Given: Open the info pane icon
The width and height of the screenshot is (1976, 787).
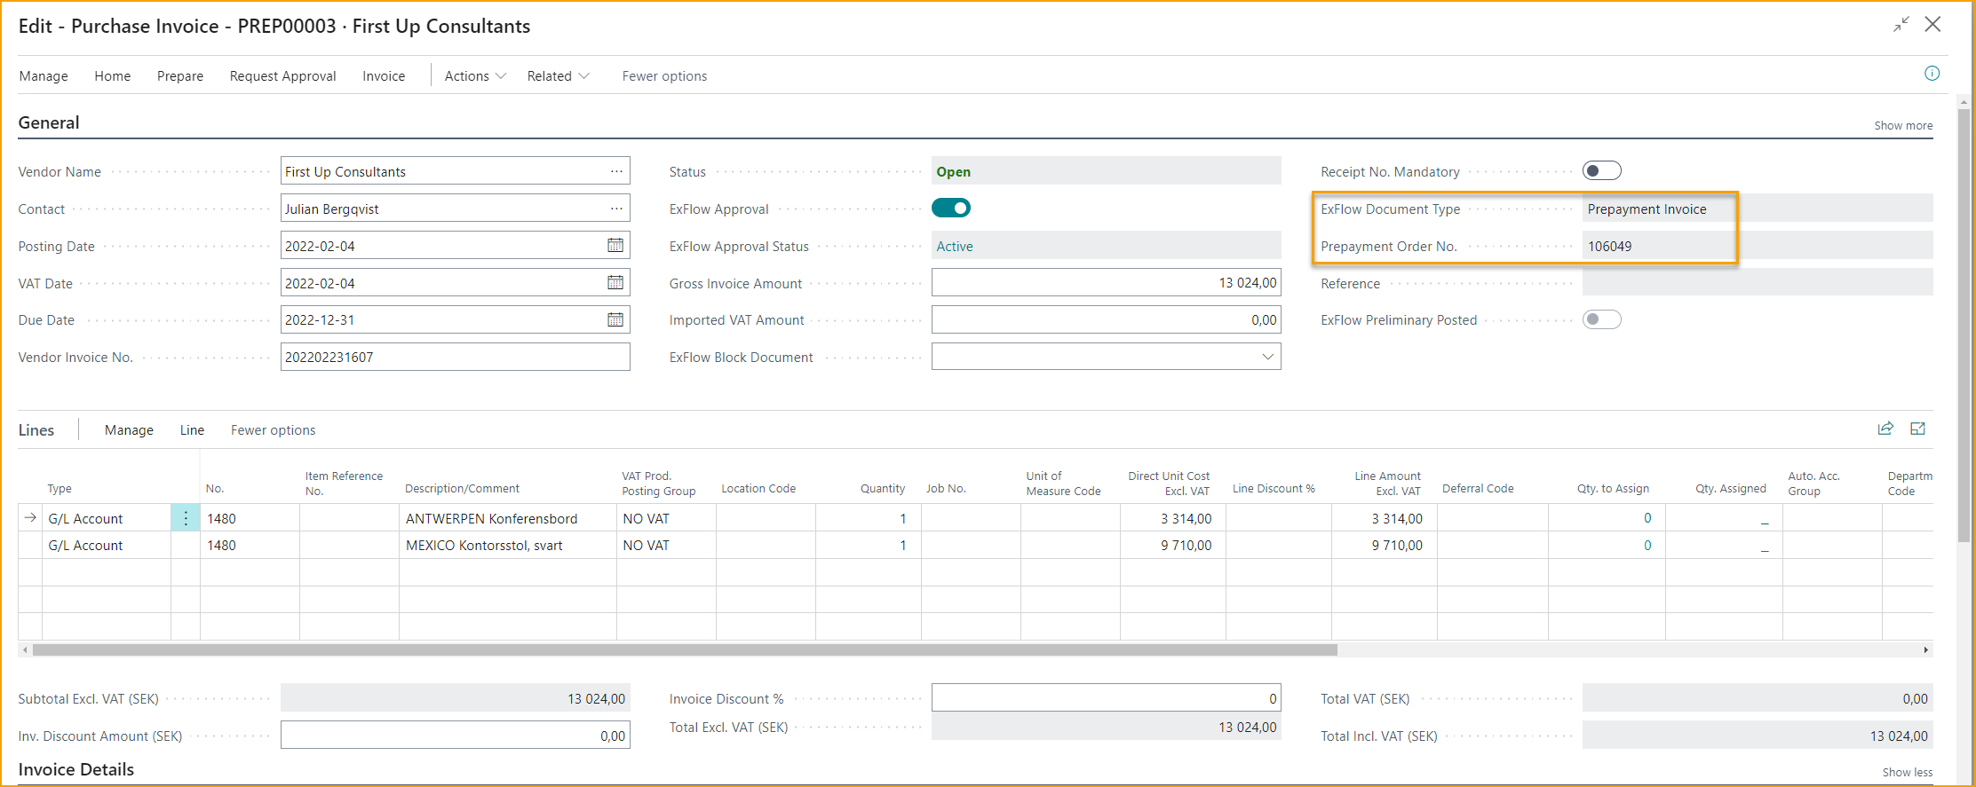Looking at the screenshot, I should tap(1932, 74).
